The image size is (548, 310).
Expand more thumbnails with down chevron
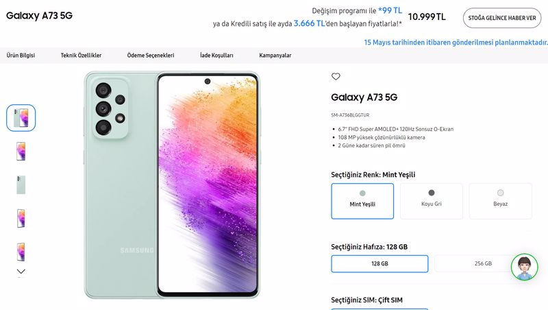click(21, 271)
